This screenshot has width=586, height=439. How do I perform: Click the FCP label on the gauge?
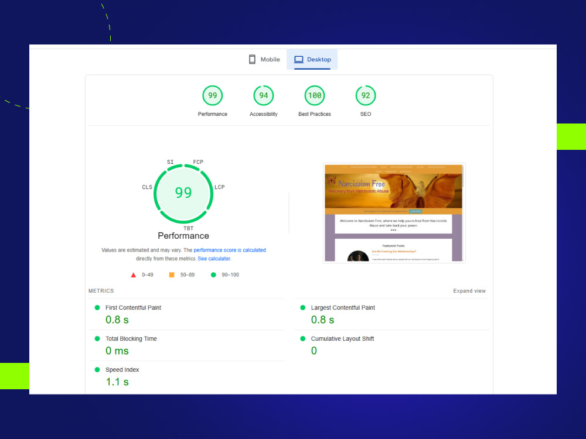198,162
